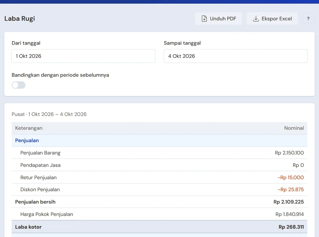This screenshot has height=237, width=319.
Task: Click the Pusat period caption above the table
Action: (x=49, y=115)
